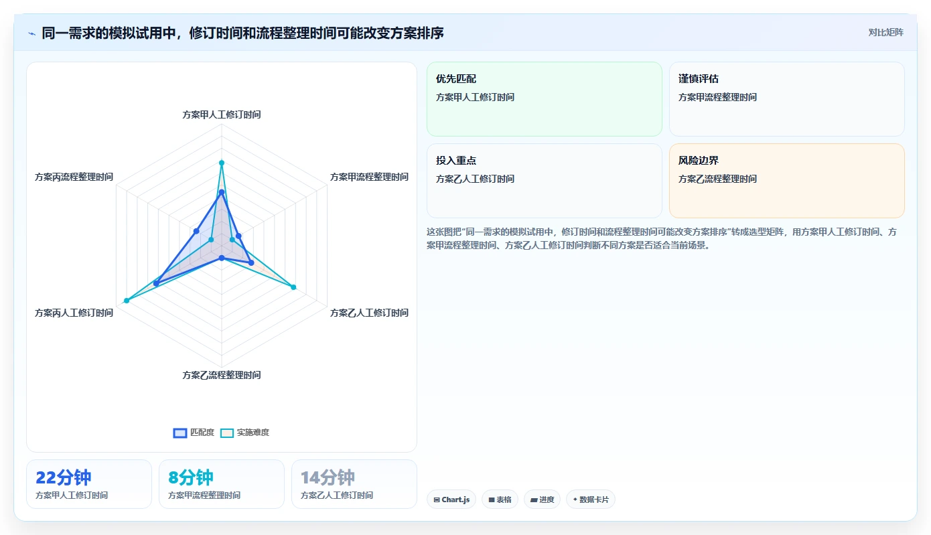Screen dimensions: 931x535
Task: Click the radar axis label 方案乙流程整理时间
Action: (x=222, y=375)
